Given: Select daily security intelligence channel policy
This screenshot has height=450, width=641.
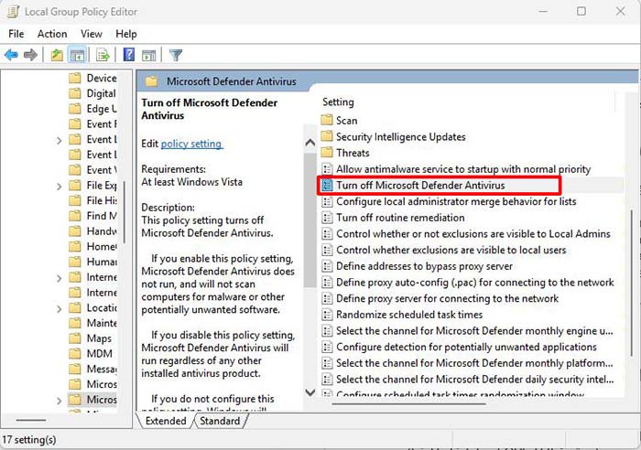Looking at the screenshot, I should (468, 380).
